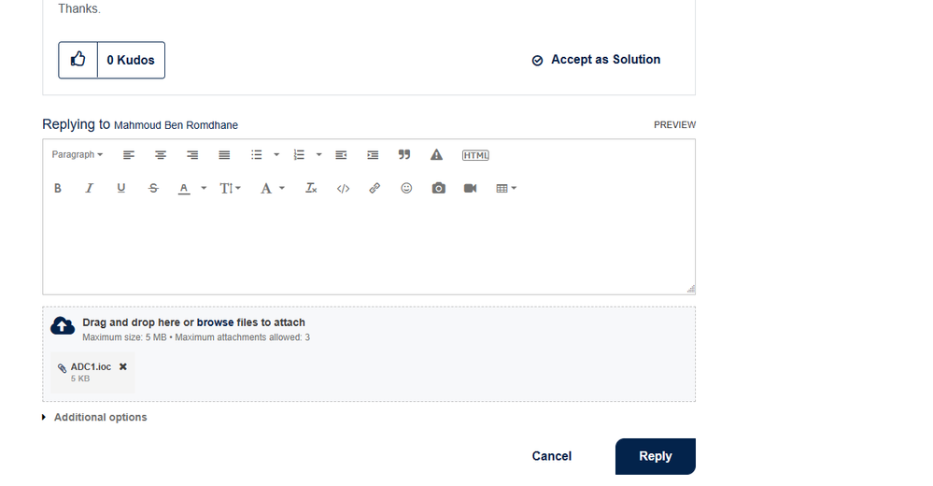The image size is (933, 486).
Task: Toggle italic text style
Action: pos(90,189)
